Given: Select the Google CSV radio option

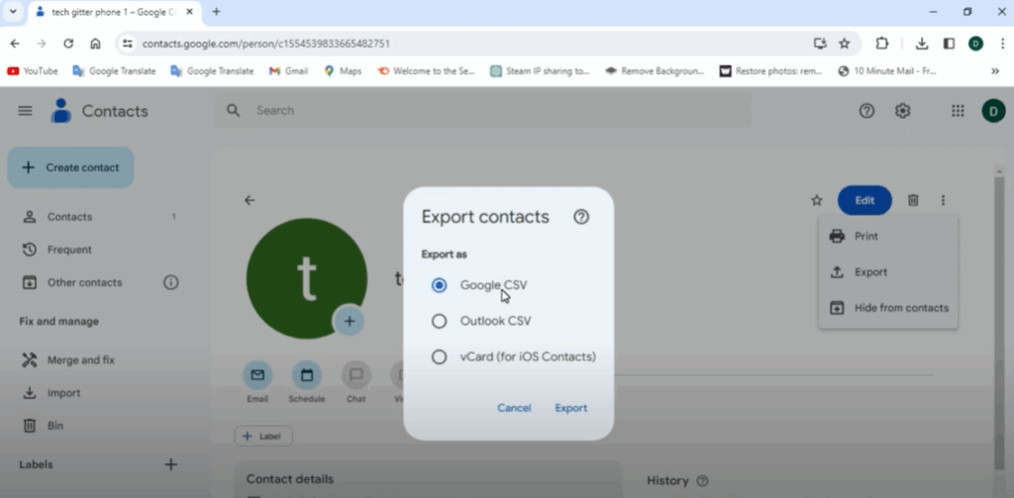Looking at the screenshot, I should click(439, 285).
